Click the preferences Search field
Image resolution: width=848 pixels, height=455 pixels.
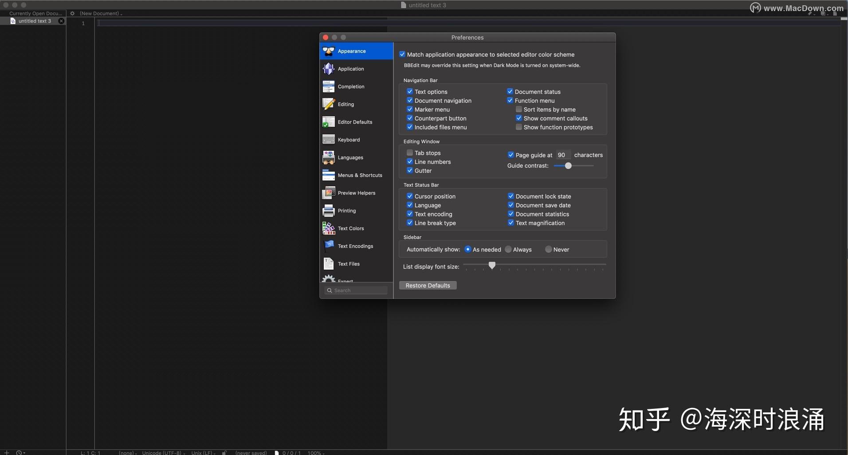[356, 290]
